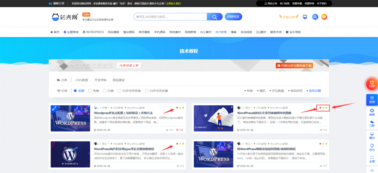Open 关于我们 in the top bar
378x173 pixels.
point(322,4)
